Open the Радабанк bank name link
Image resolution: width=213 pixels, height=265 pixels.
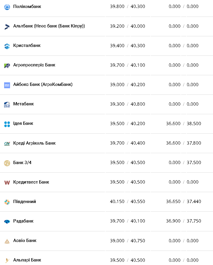coord(23,221)
